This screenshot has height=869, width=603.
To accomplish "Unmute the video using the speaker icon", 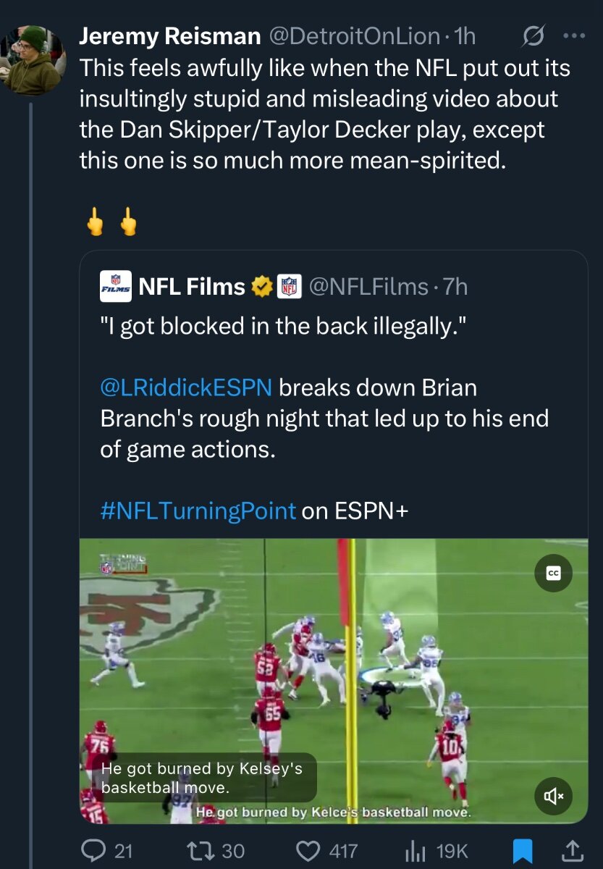I will coord(553,796).
